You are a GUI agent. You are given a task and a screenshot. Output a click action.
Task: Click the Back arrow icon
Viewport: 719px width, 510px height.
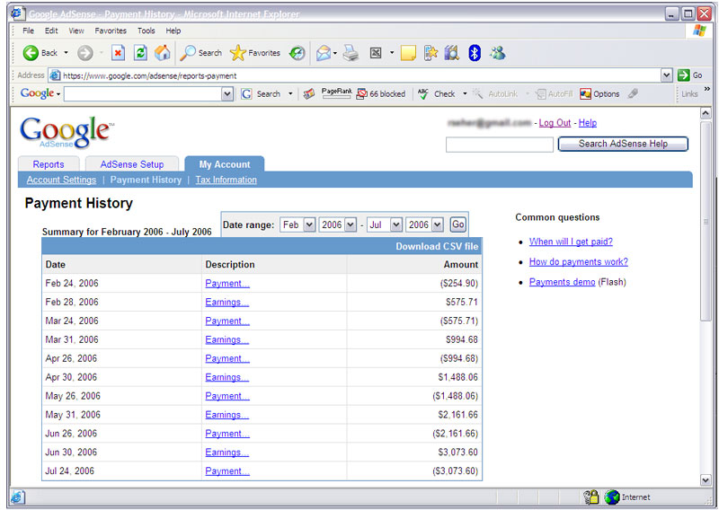[31, 53]
